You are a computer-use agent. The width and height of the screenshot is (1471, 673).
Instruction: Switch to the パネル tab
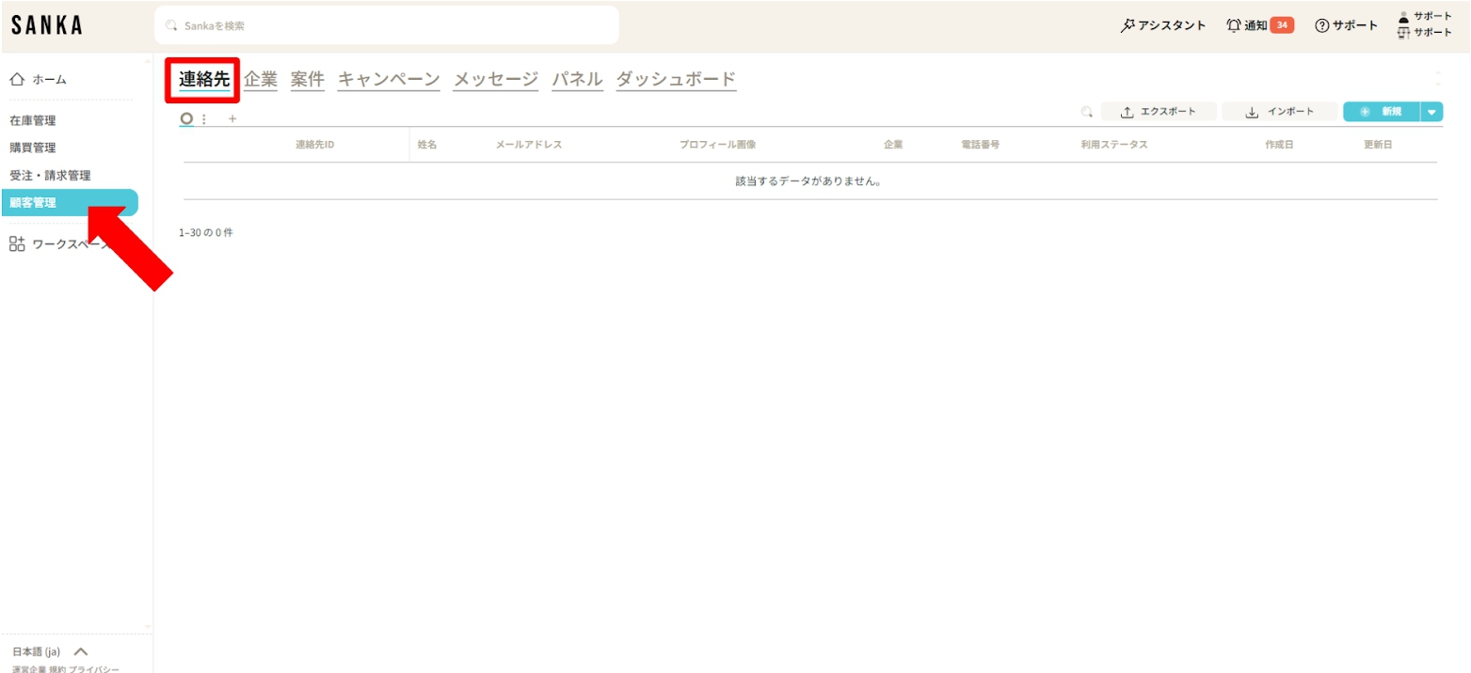pos(577,80)
